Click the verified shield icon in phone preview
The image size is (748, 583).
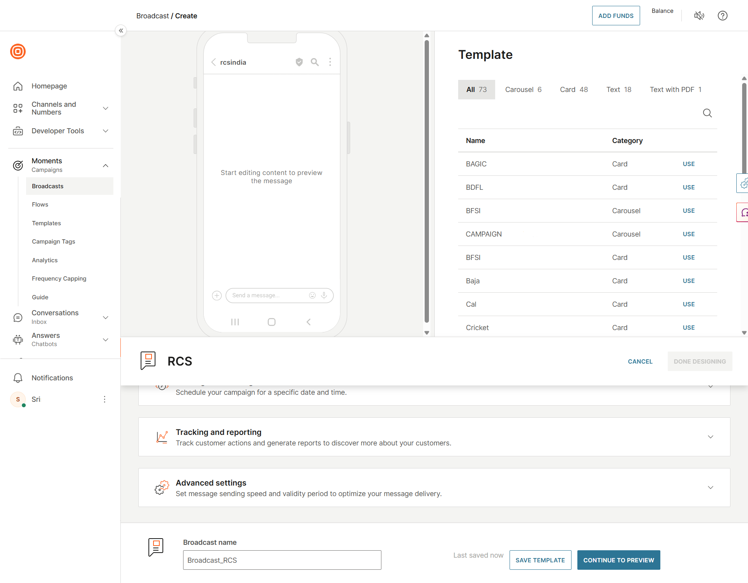coord(299,62)
